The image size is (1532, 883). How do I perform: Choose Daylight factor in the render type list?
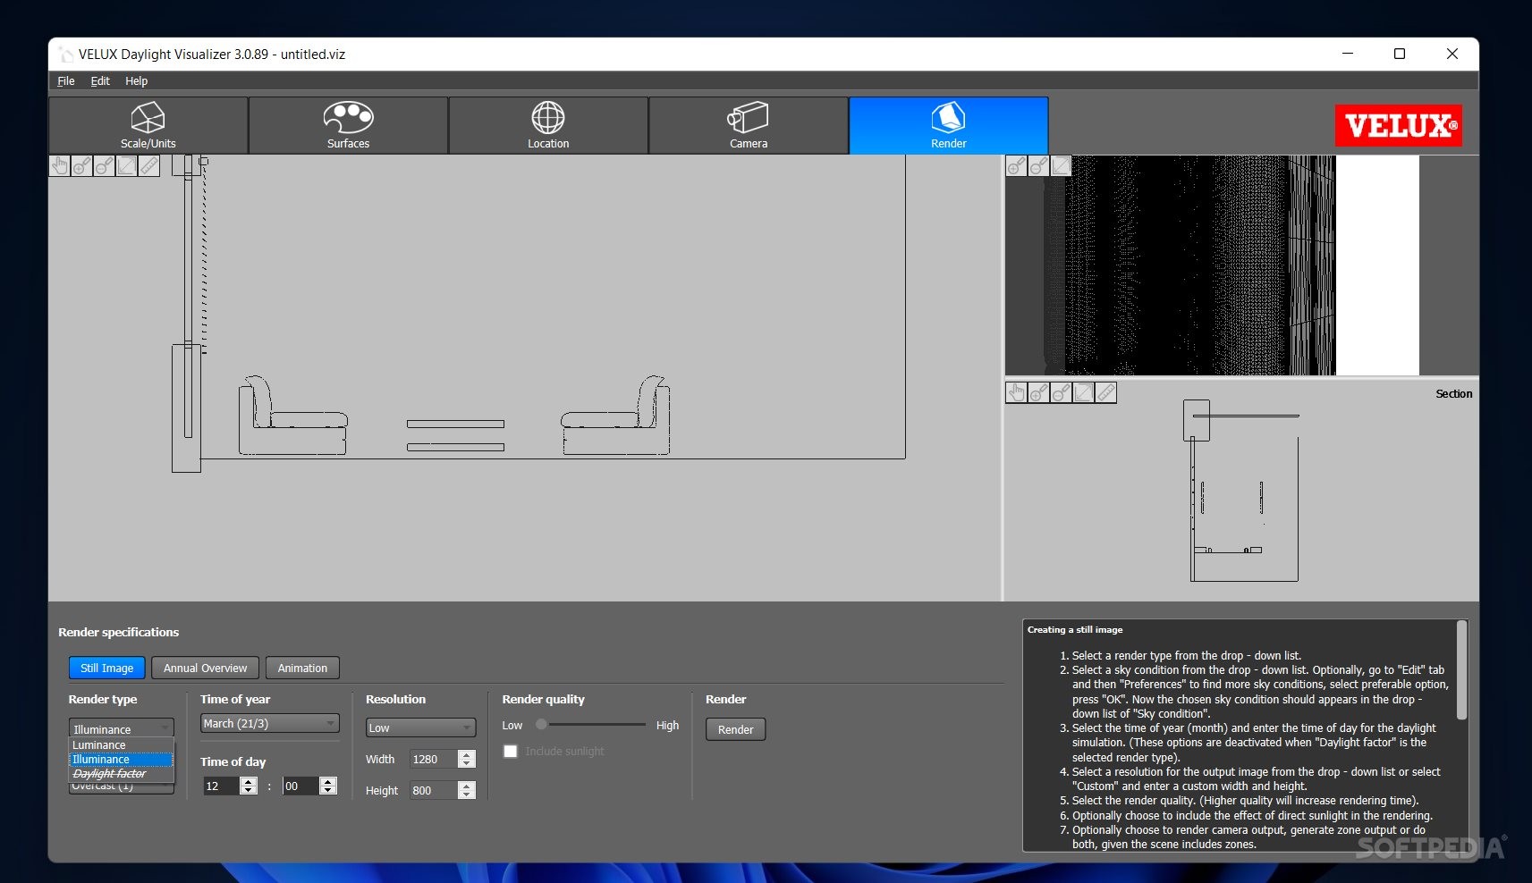tap(121, 774)
